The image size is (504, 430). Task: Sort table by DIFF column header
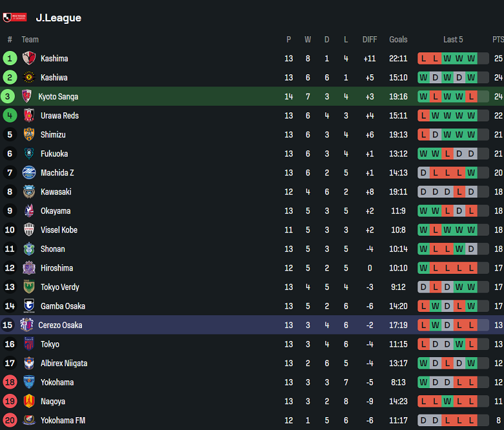coord(370,39)
